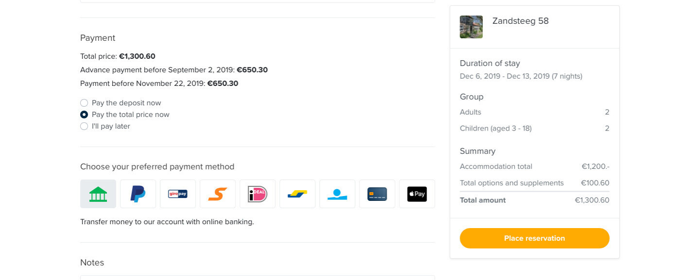700x280 pixels.
Task: Pick the orange Sofort payment icon
Action: 218,194
